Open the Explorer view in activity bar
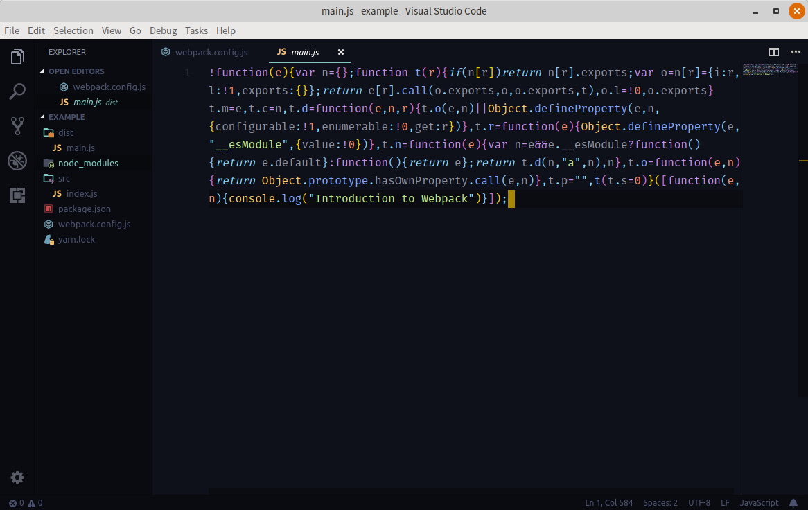808x510 pixels. (17, 56)
